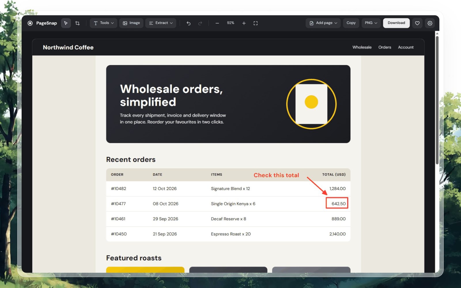Click Single Origin Kenya x 6 item

coord(233,204)
